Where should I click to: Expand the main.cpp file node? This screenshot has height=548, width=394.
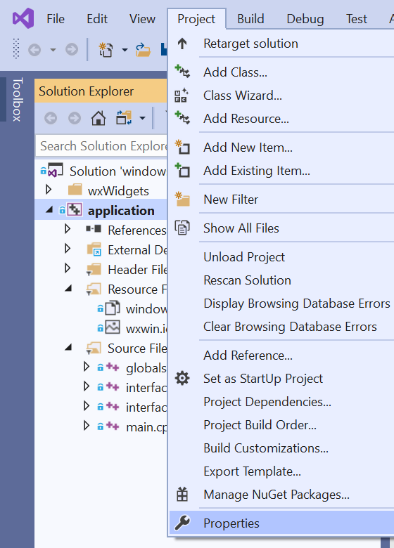[87, 426]
